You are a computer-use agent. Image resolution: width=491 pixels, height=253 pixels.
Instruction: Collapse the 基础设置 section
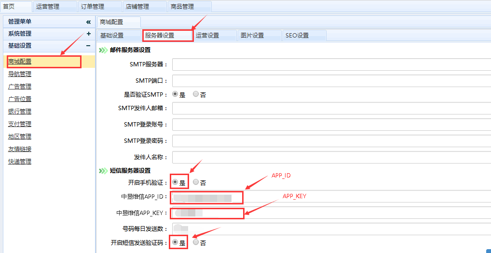point(88,46)
